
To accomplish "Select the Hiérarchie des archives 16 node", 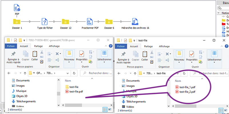I will (135, 22).
